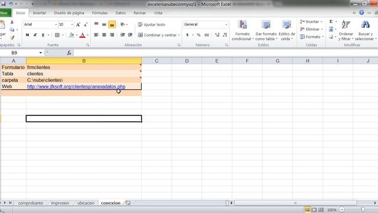
Task: Decrease decimal places
Action: [x=224, y=35]
